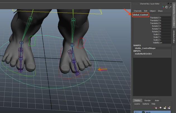
Task: Move selected layer down icon
Action: point(160,108)
